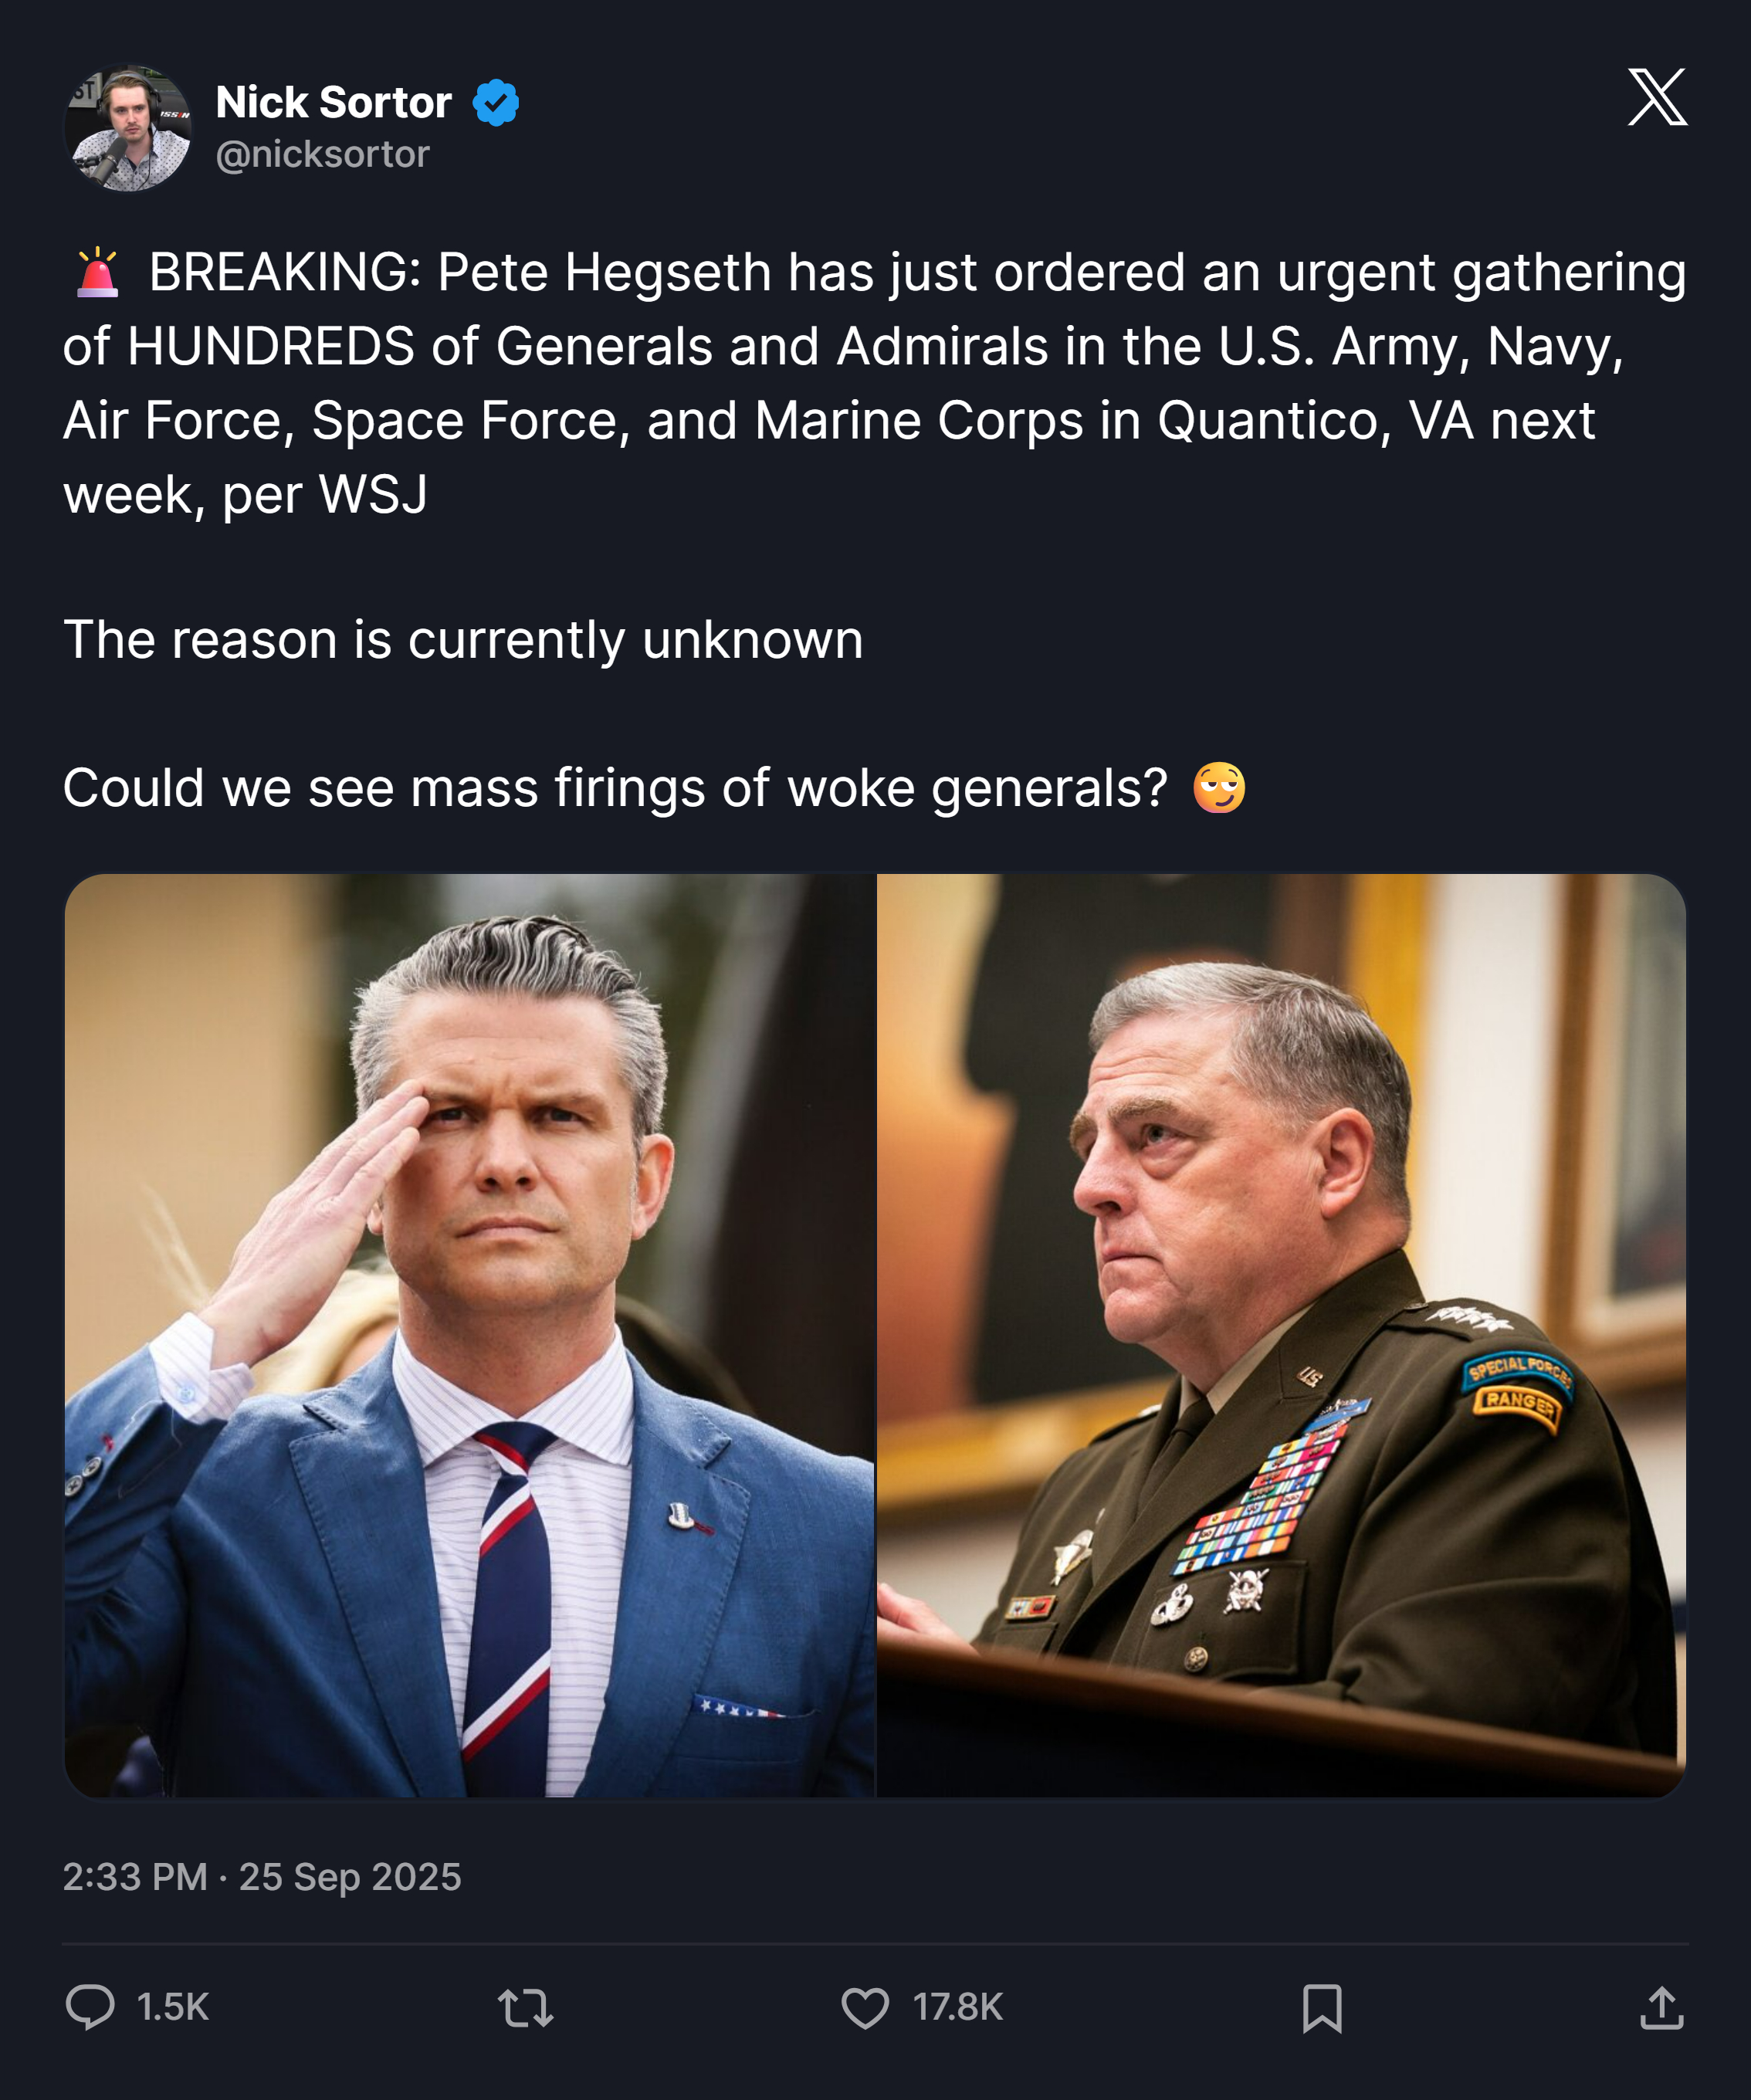This screenshot has width=1751, height=2100.
Task: Bookmark this post
Action: 1322,2008
